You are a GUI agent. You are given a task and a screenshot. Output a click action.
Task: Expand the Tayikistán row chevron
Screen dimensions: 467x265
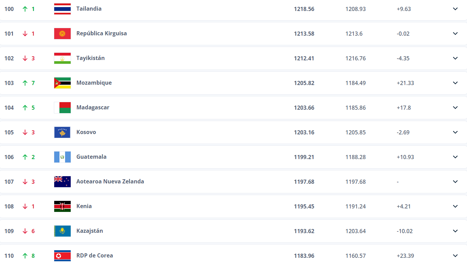(455, 58)
